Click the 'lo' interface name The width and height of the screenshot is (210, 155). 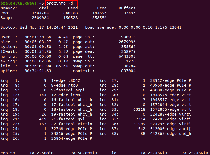pos(114,153)
